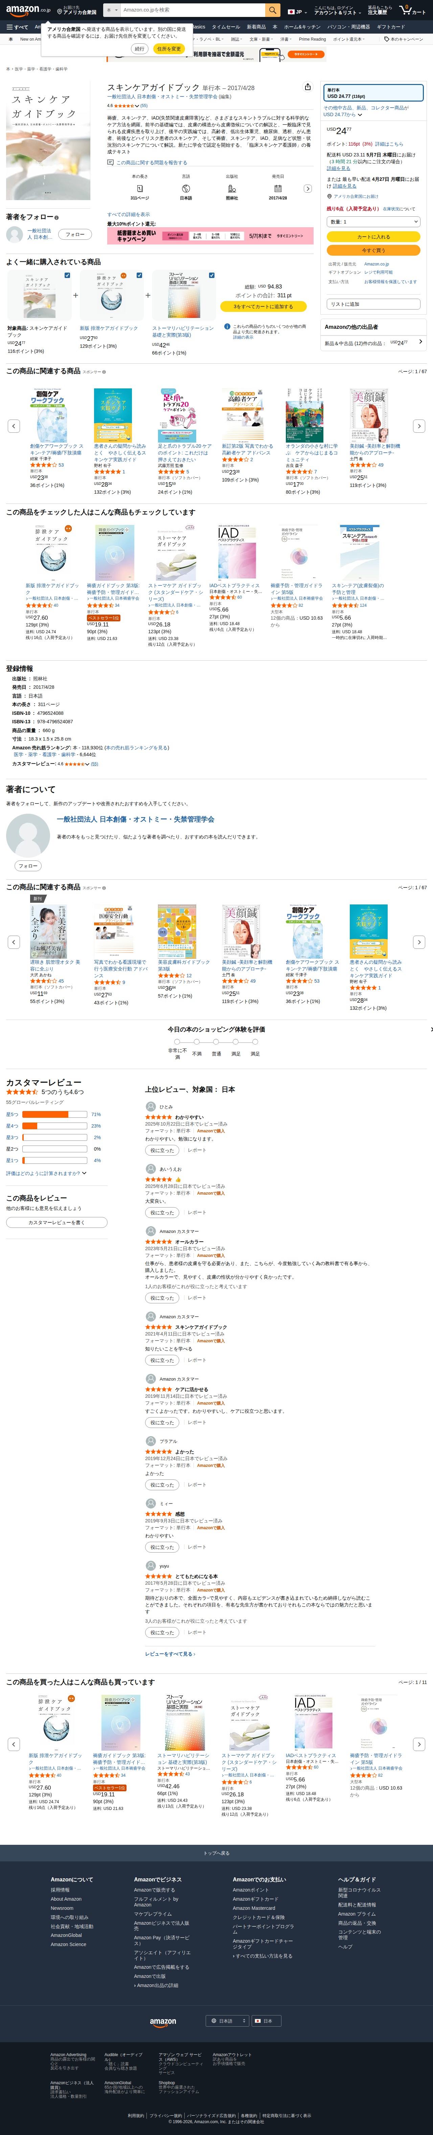Click the yellow カートに入れる button
The height and width of the screenshot is (2135, 433).
click(374, 237)
